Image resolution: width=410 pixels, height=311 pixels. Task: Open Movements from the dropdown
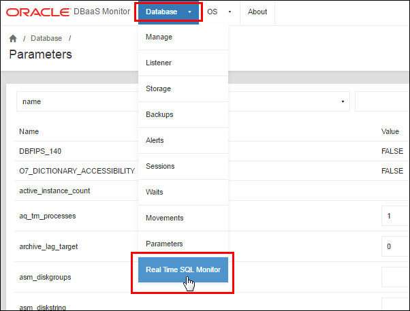[183, 218]
